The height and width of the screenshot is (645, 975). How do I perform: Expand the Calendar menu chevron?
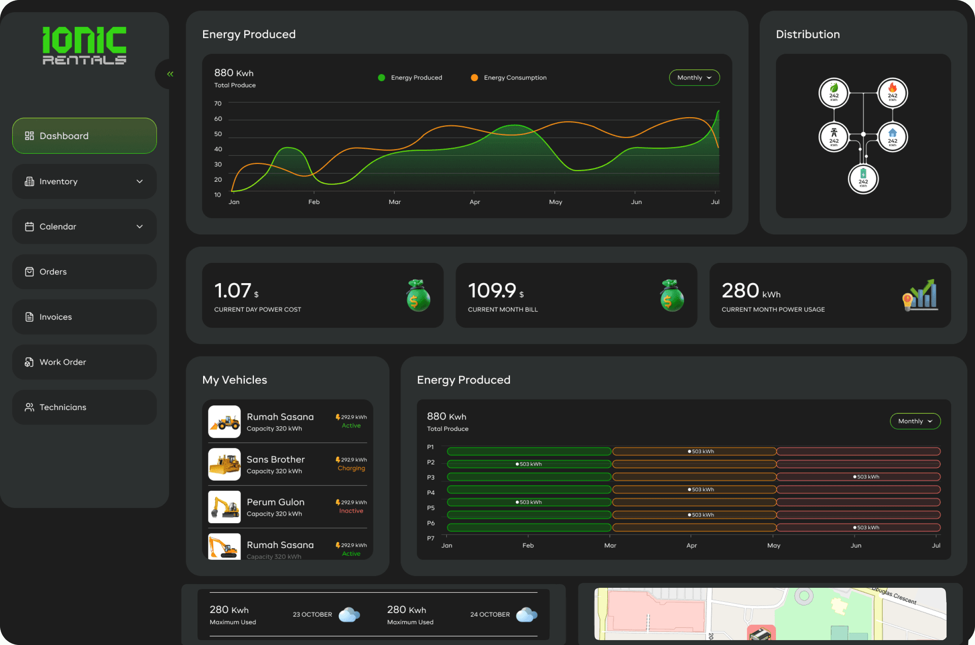pyautogui.click(x=140, y=227)
